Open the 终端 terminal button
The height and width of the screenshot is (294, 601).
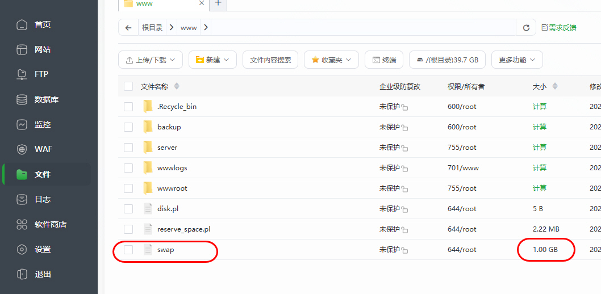click(x=384, y=60)
